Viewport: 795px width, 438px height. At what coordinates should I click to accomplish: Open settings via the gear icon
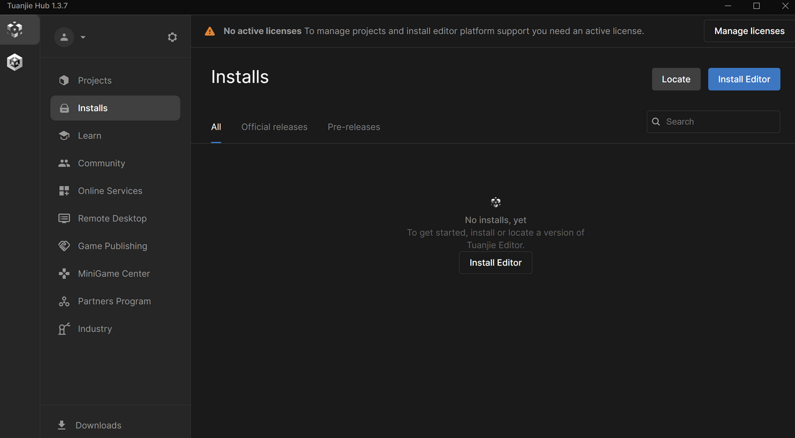172,37
